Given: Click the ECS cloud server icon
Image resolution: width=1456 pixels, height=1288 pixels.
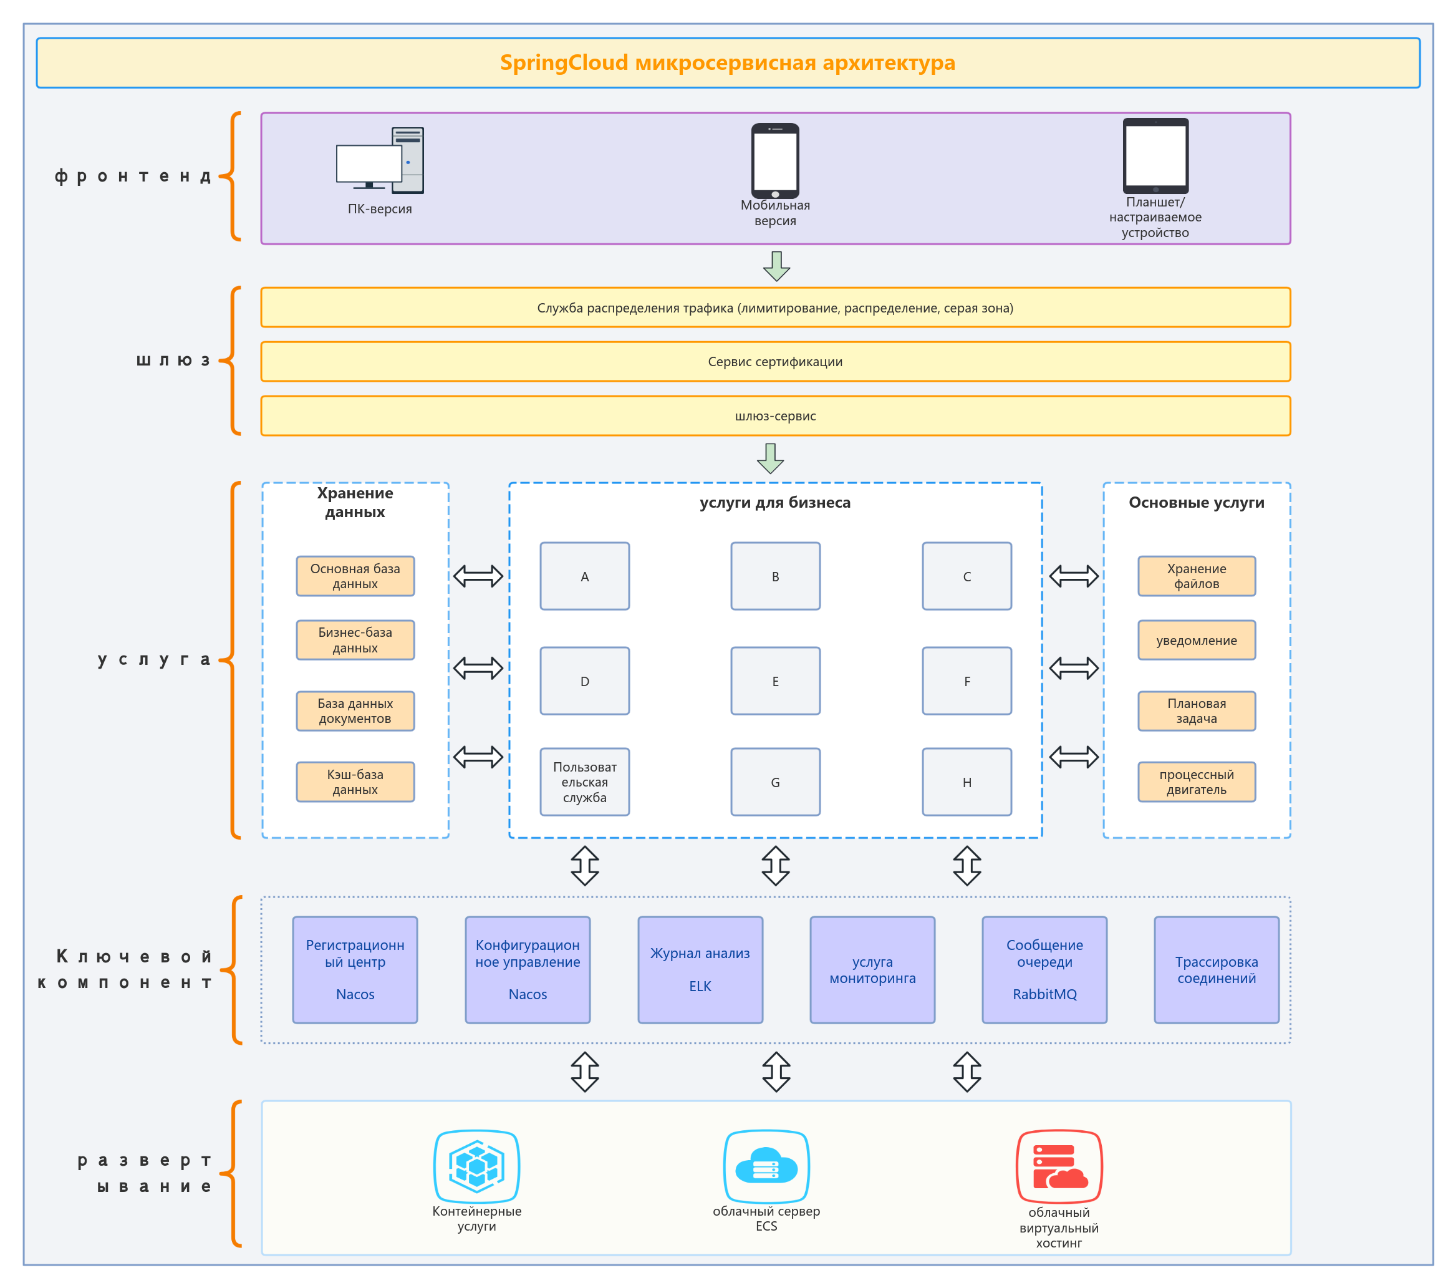Looking at the screenshot, I should point(766,1166).
